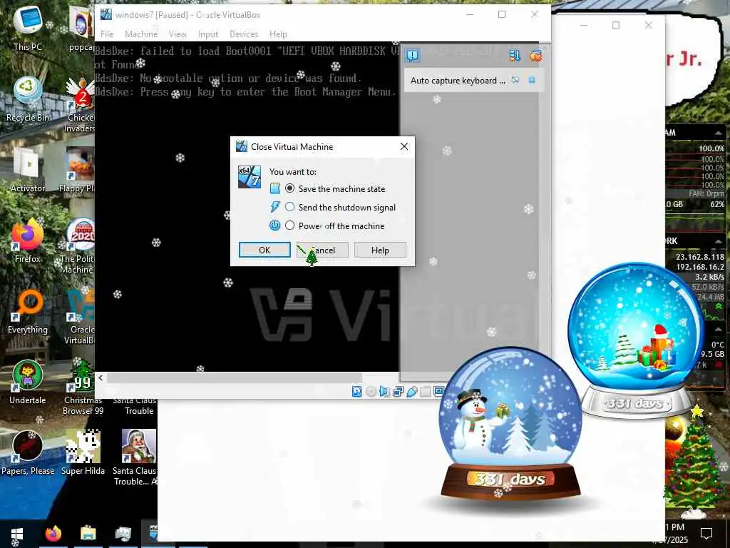Open the Windows notification center icon
This screenshot has height=548, width=730.
tap(706, 533)
